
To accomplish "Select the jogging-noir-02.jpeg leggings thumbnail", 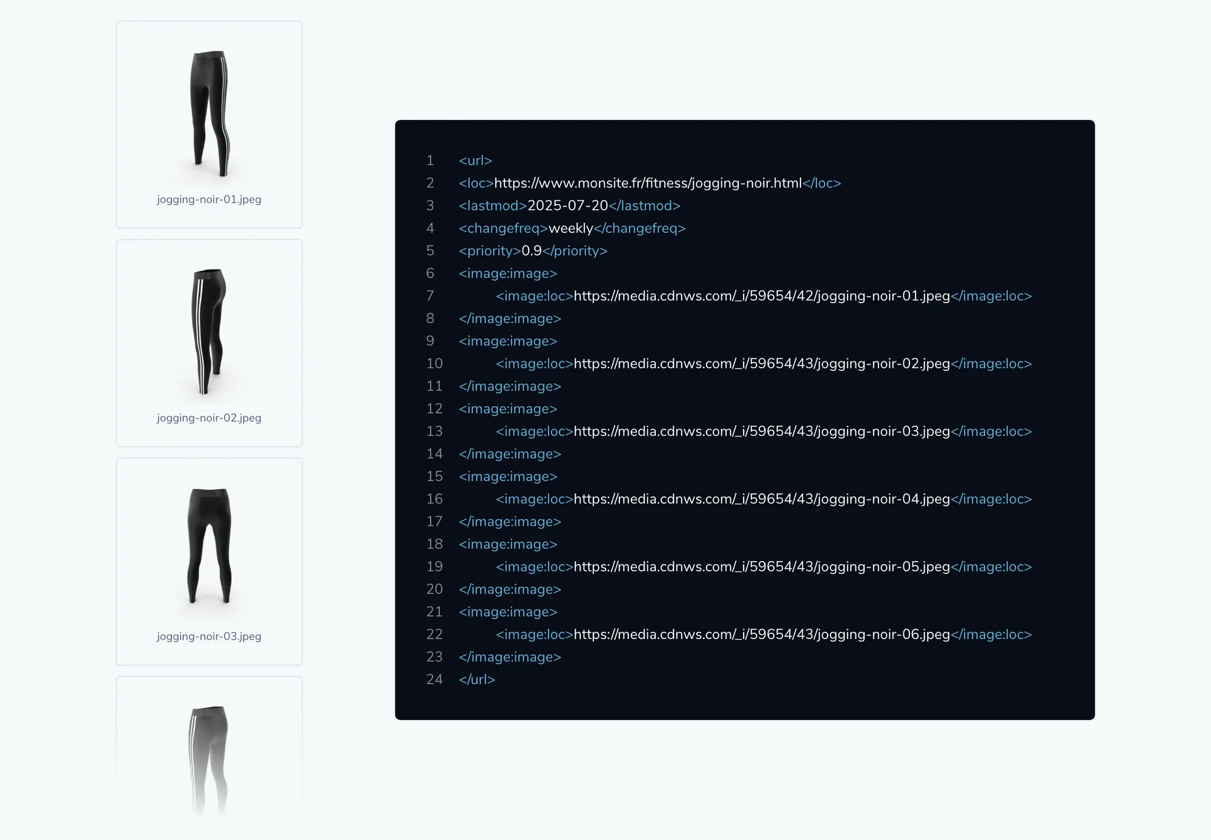I will tap(209, 332).
